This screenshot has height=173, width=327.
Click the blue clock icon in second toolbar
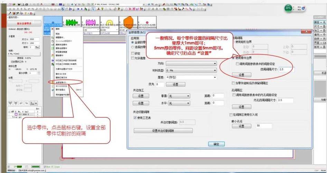tap(63, 9)
